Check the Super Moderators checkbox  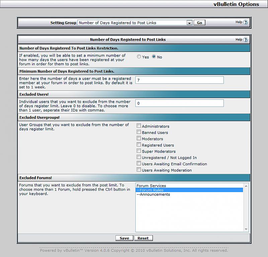tap(139, 151)
